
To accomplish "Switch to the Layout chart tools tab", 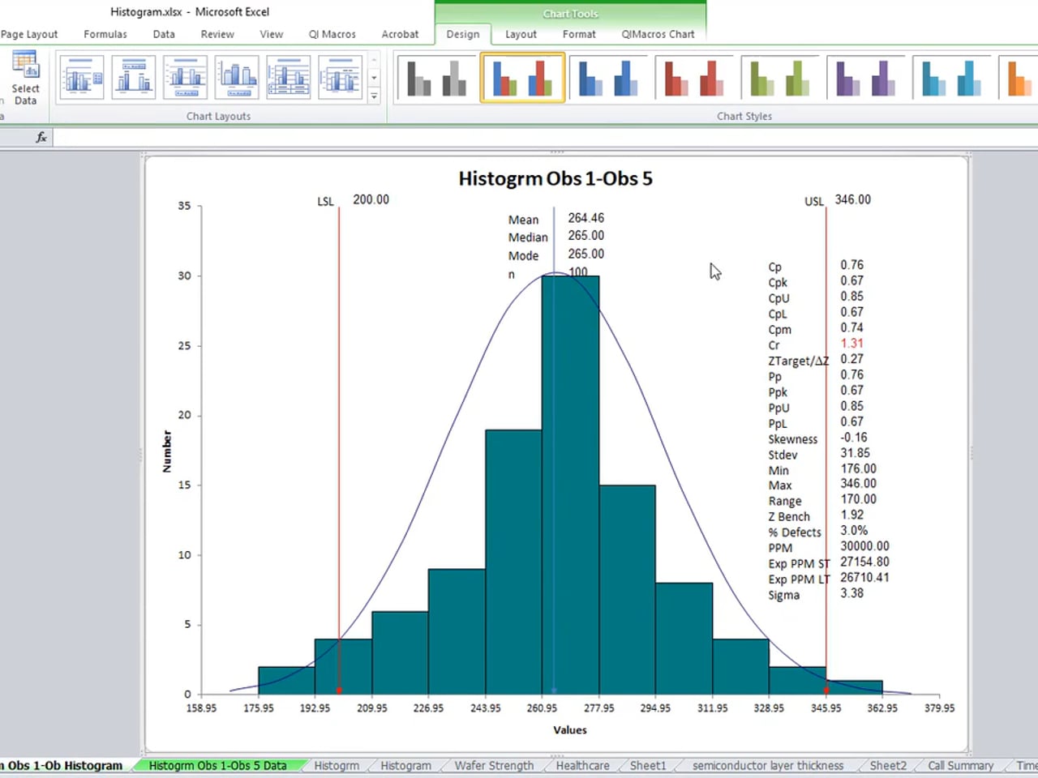I will coord(521,34).
